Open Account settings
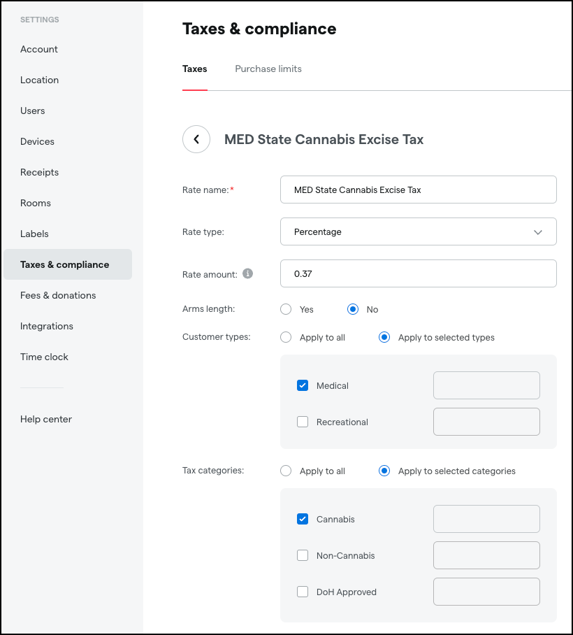 click(x=39, y=50)
